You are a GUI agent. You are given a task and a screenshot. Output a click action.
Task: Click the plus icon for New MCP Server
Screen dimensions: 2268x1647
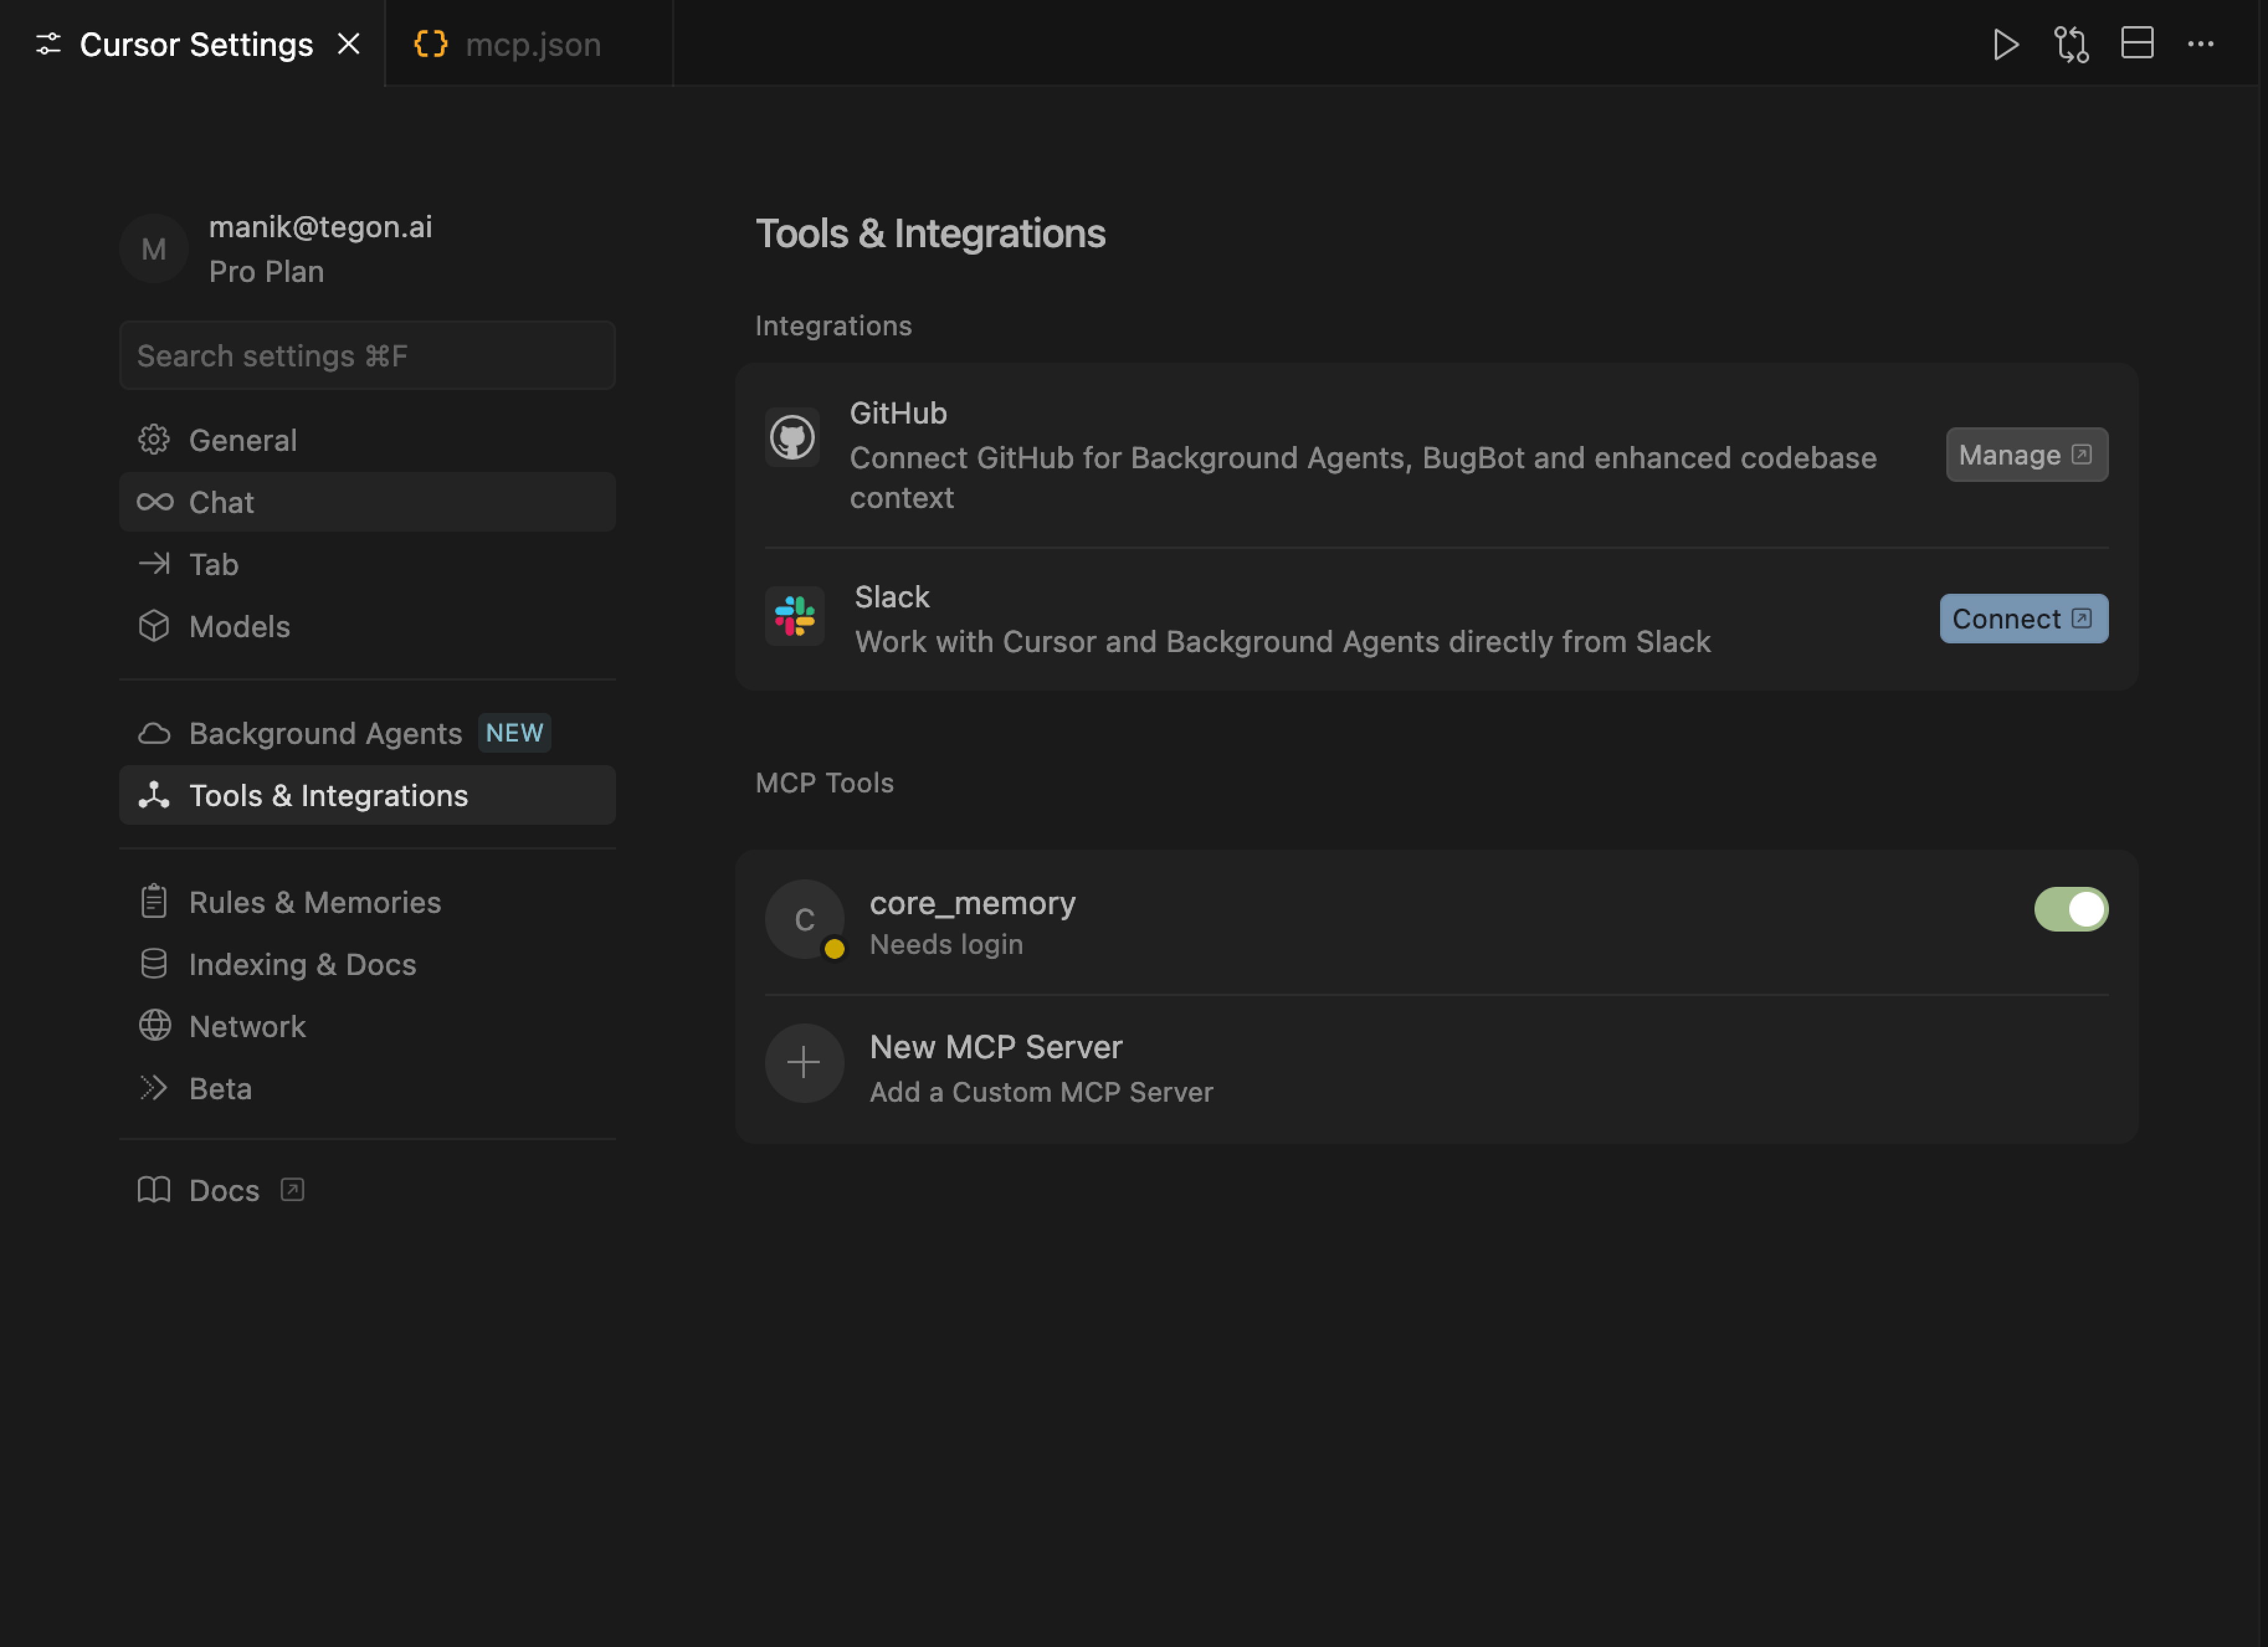coord(804,1063)
